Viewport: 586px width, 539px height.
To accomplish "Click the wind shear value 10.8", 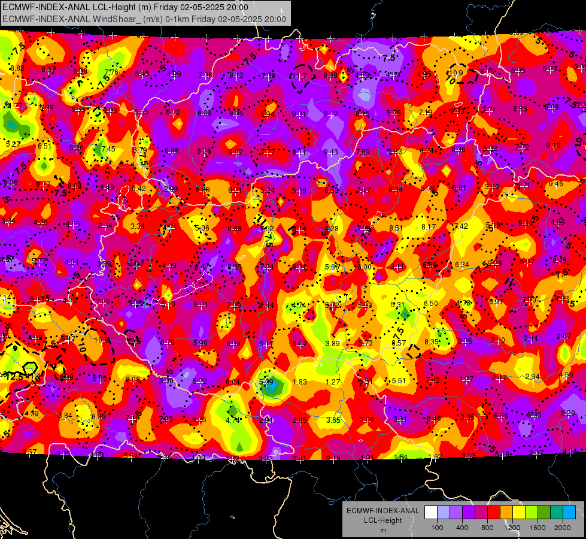I will tap(101, 340).
